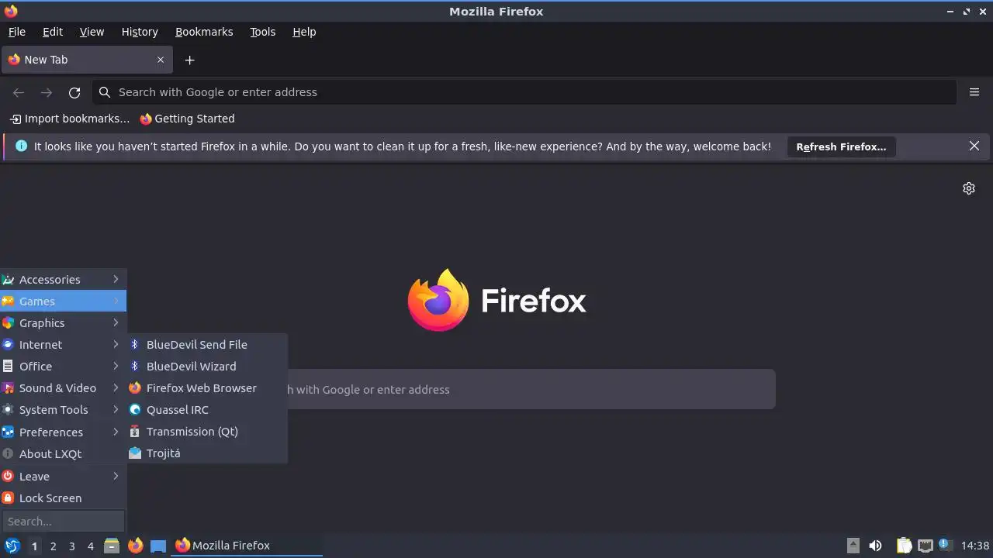Expand the Sound & Video submenu
This screenshot has height=558, width=993.
pos(63,388)
